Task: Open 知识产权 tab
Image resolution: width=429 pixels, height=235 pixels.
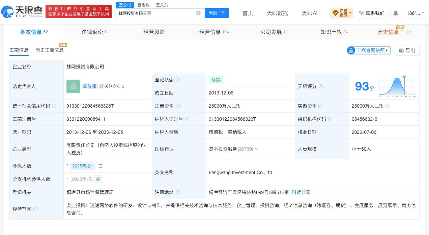Action: [x=334, y=32]
